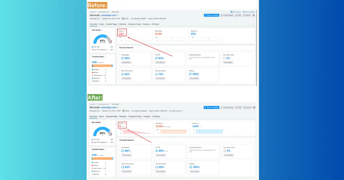Click the Crawled Pages 246 colored bar
344x180 pixels.
click(102, 66)
